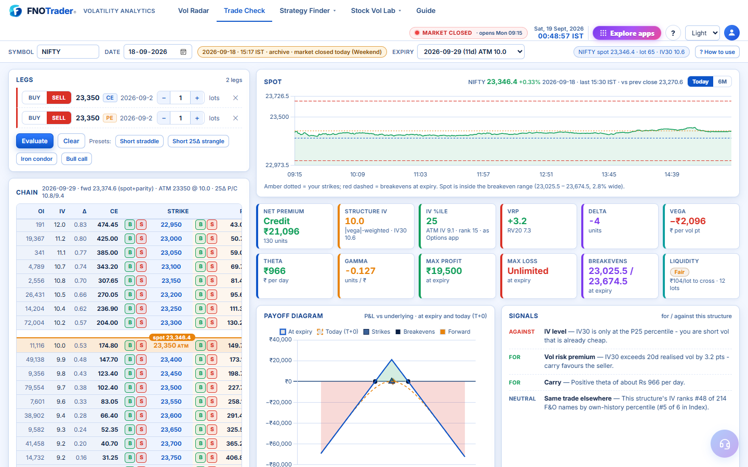Remove the 23,350 PE leg
Screen dimensions: 748x467
[x=235, y=118]
